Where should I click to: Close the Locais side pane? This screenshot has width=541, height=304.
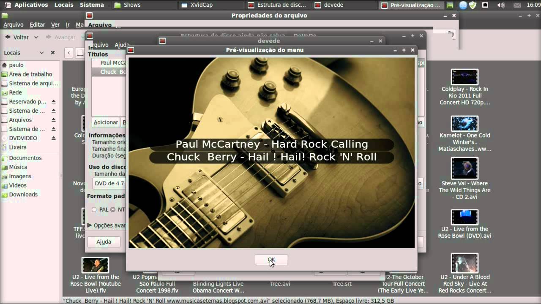(x=53, y=53)
